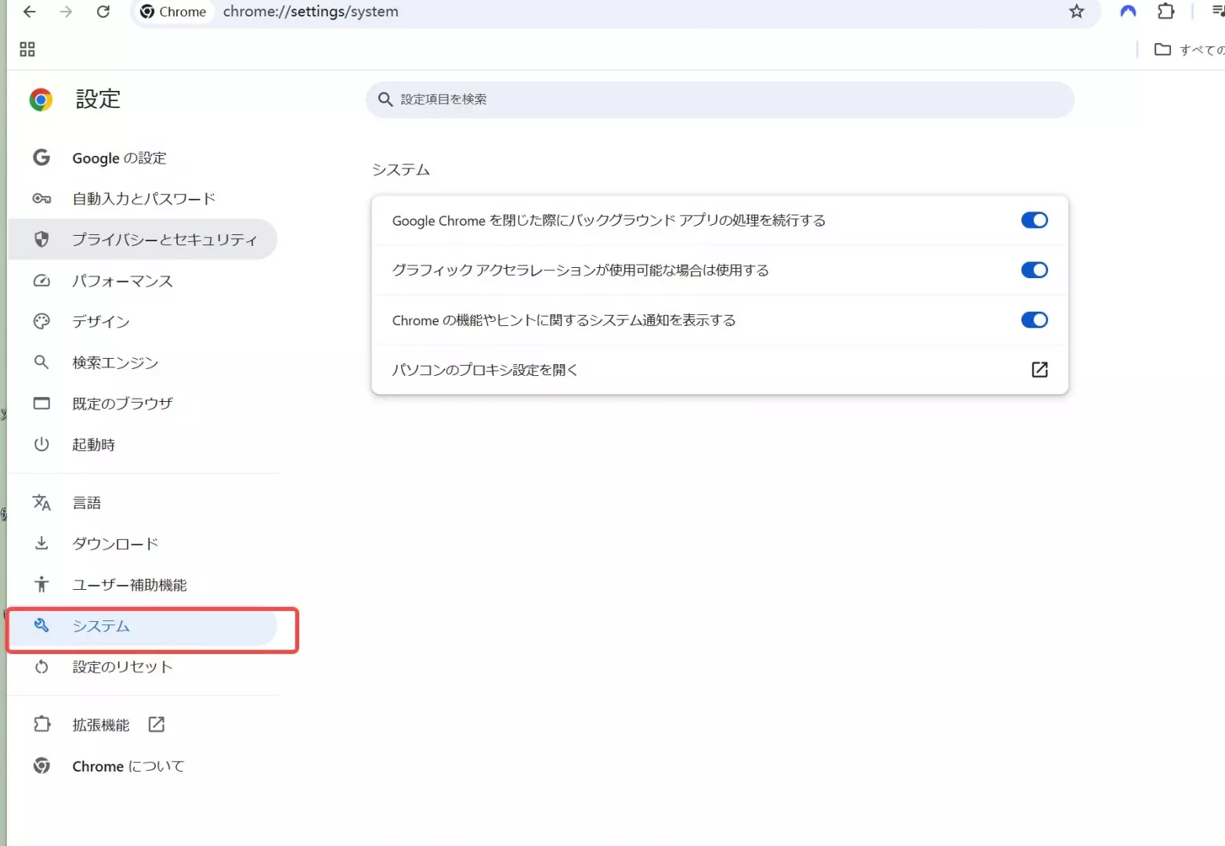Click the Chrome logo beside 設定 title
This screenshot has height=846, width=1225.
[41, 99]
